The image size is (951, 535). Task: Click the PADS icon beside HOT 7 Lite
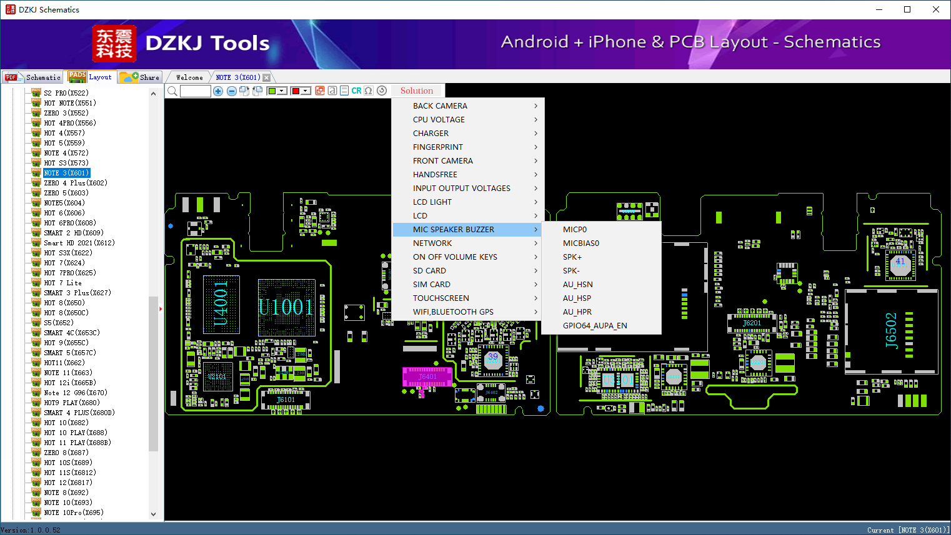coord(36,283)
